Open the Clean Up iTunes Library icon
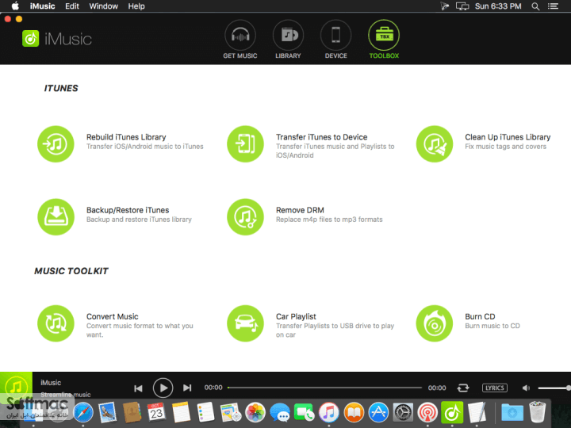 pos(435,144)
